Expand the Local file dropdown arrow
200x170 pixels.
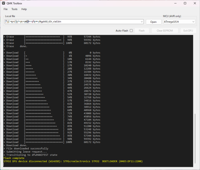click(x=142, y=22)
